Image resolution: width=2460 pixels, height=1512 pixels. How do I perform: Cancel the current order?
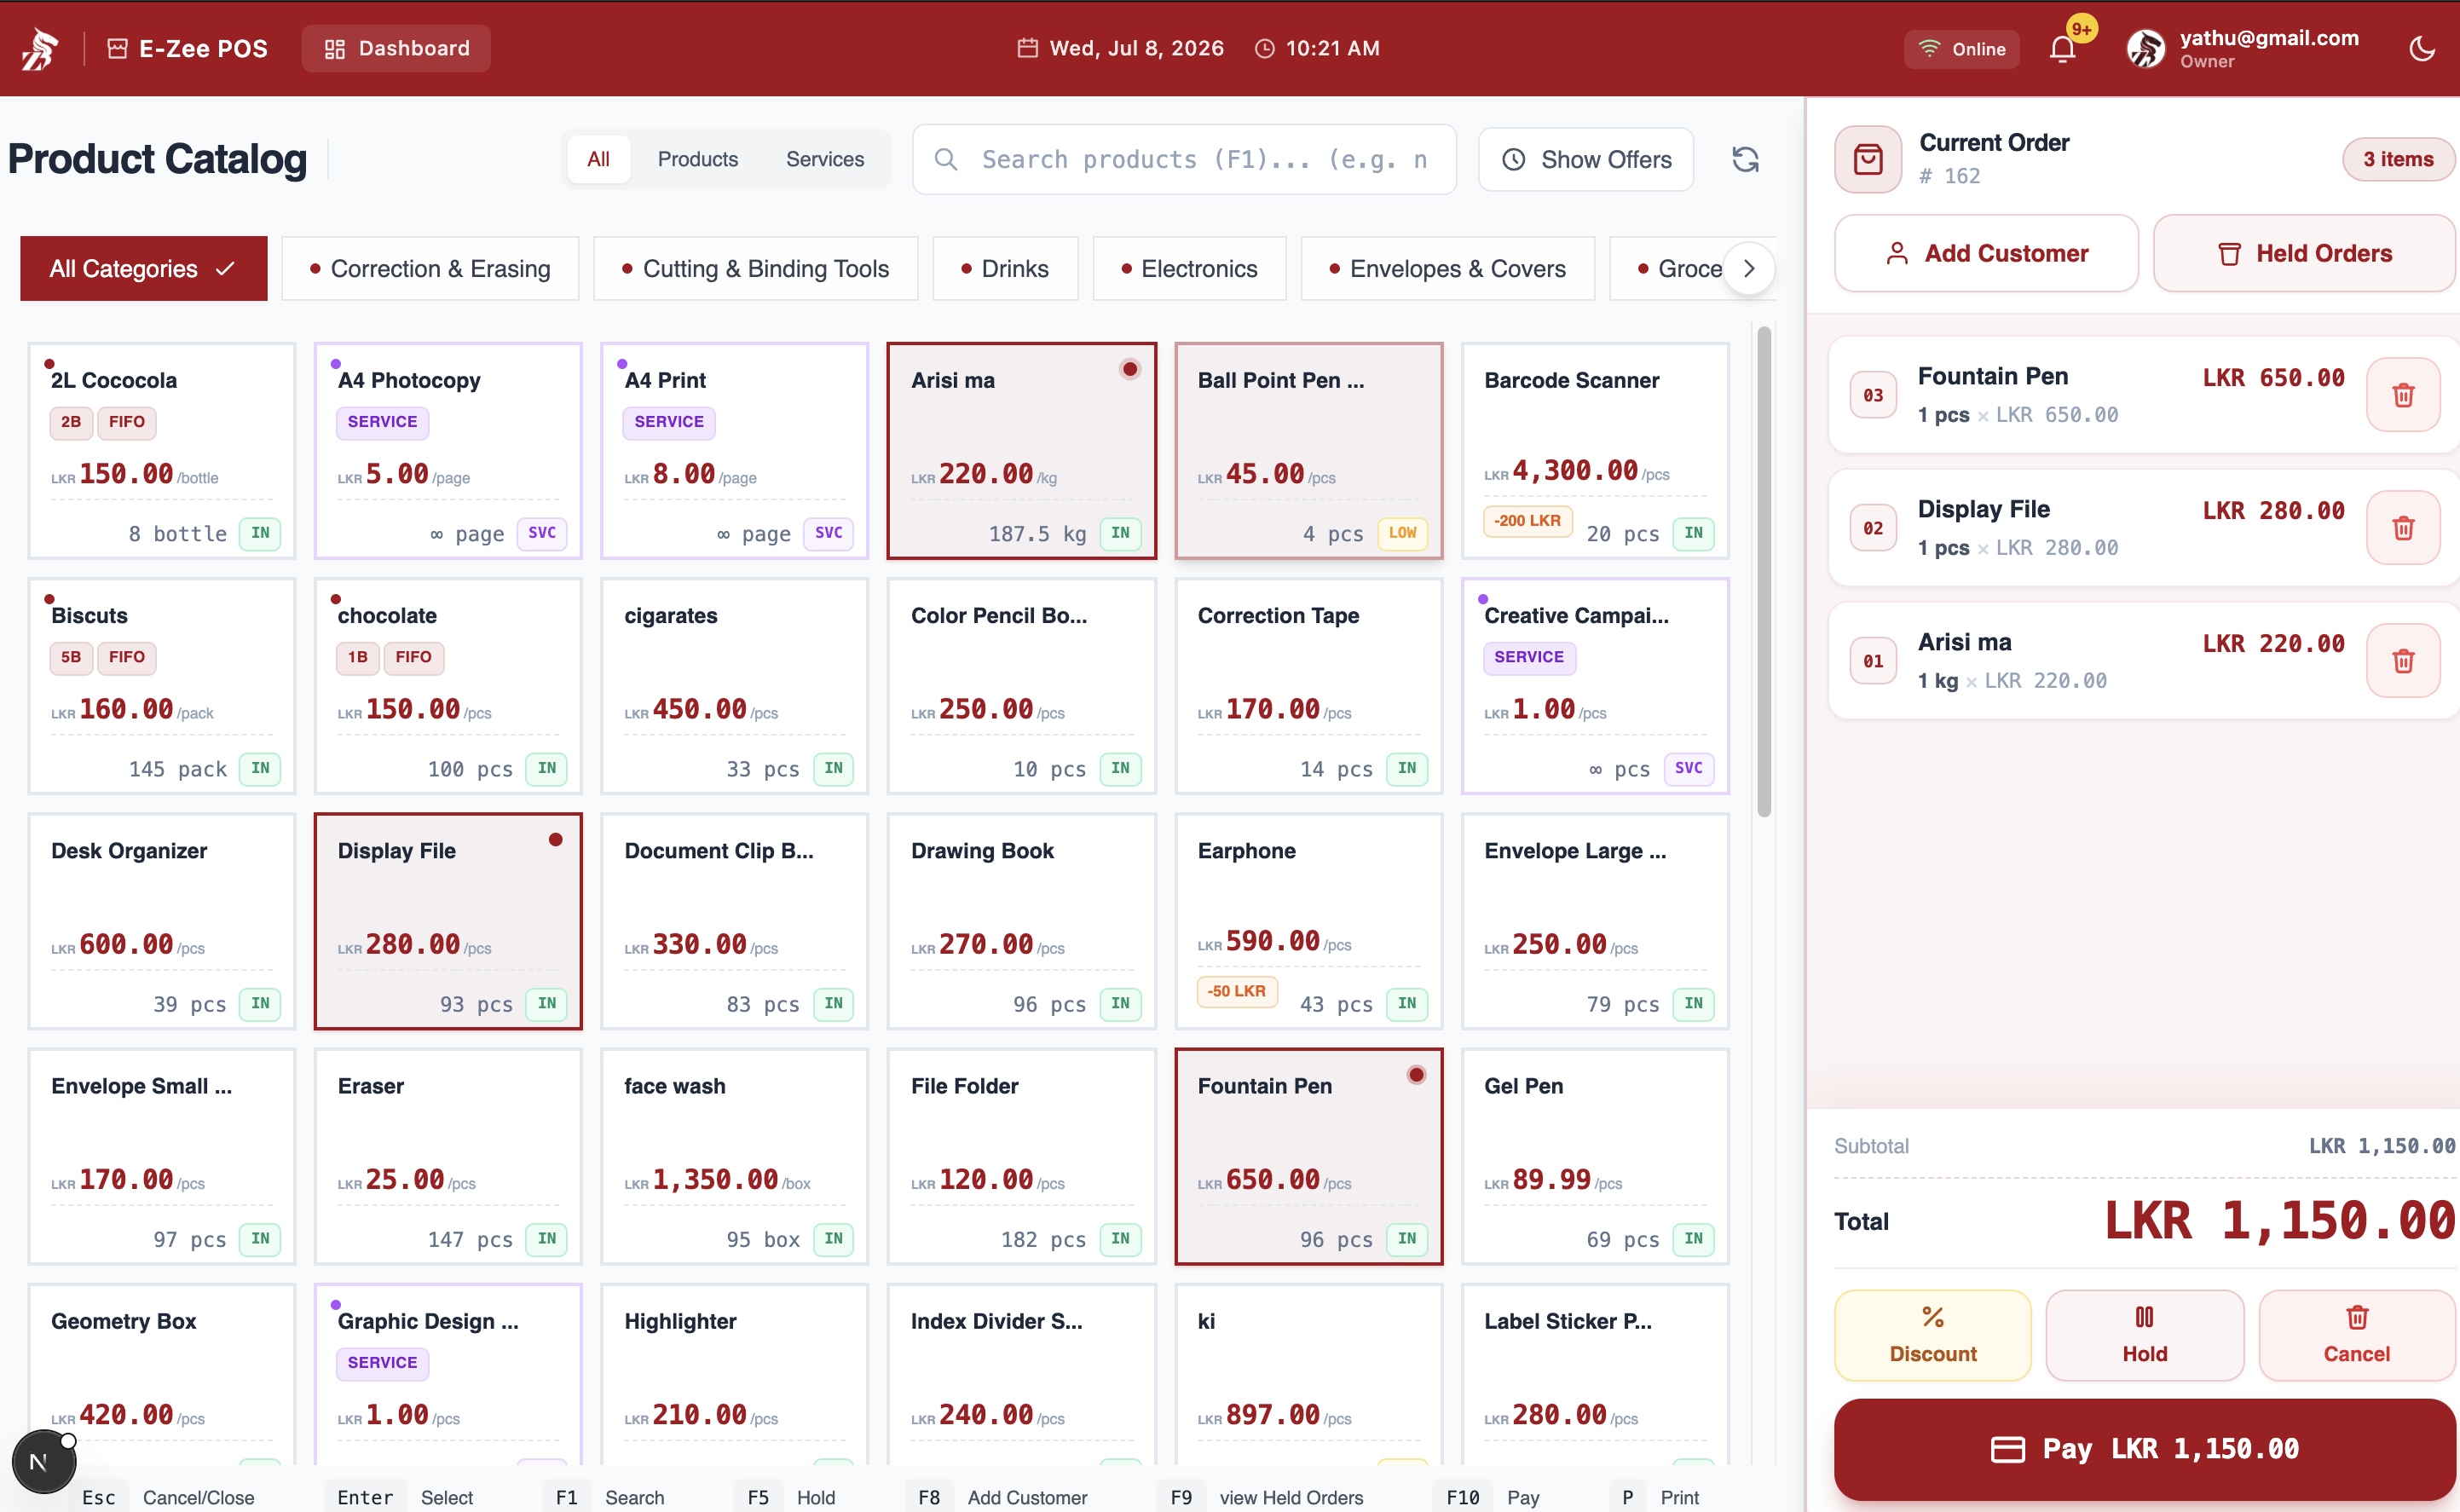pos(2356,1335)
